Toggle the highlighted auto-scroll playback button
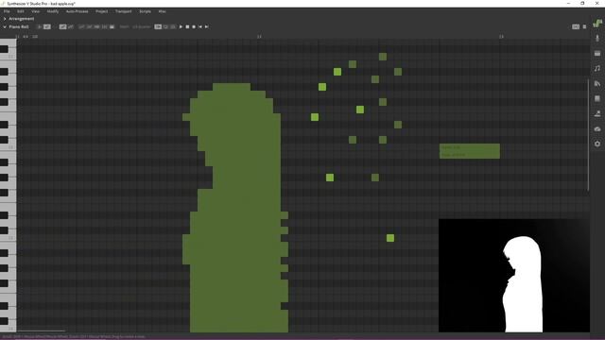The width and height of the screenshot is (605, 340). [158, 26]
